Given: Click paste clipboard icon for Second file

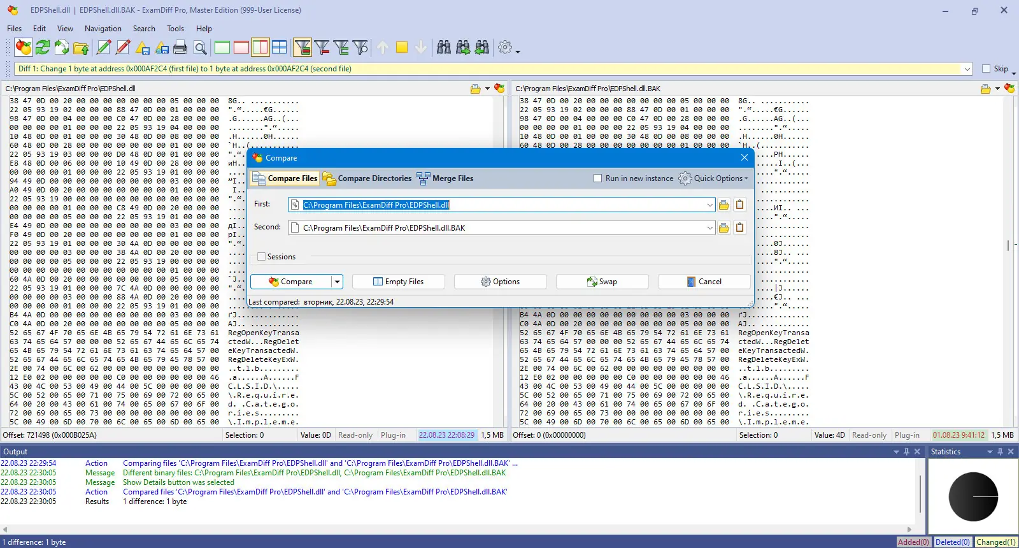Looking at the screenshot, I should 739,227.
